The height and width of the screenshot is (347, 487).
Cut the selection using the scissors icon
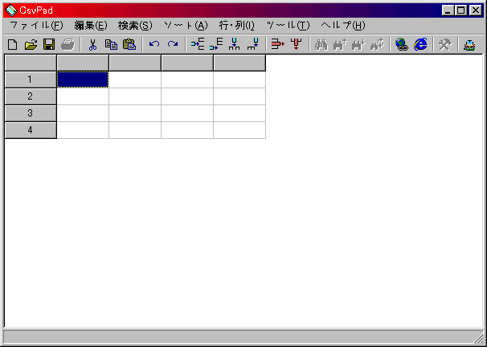(92, 44)
